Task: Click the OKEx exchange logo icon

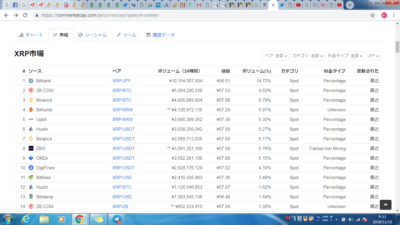Action: click(31, 158)
